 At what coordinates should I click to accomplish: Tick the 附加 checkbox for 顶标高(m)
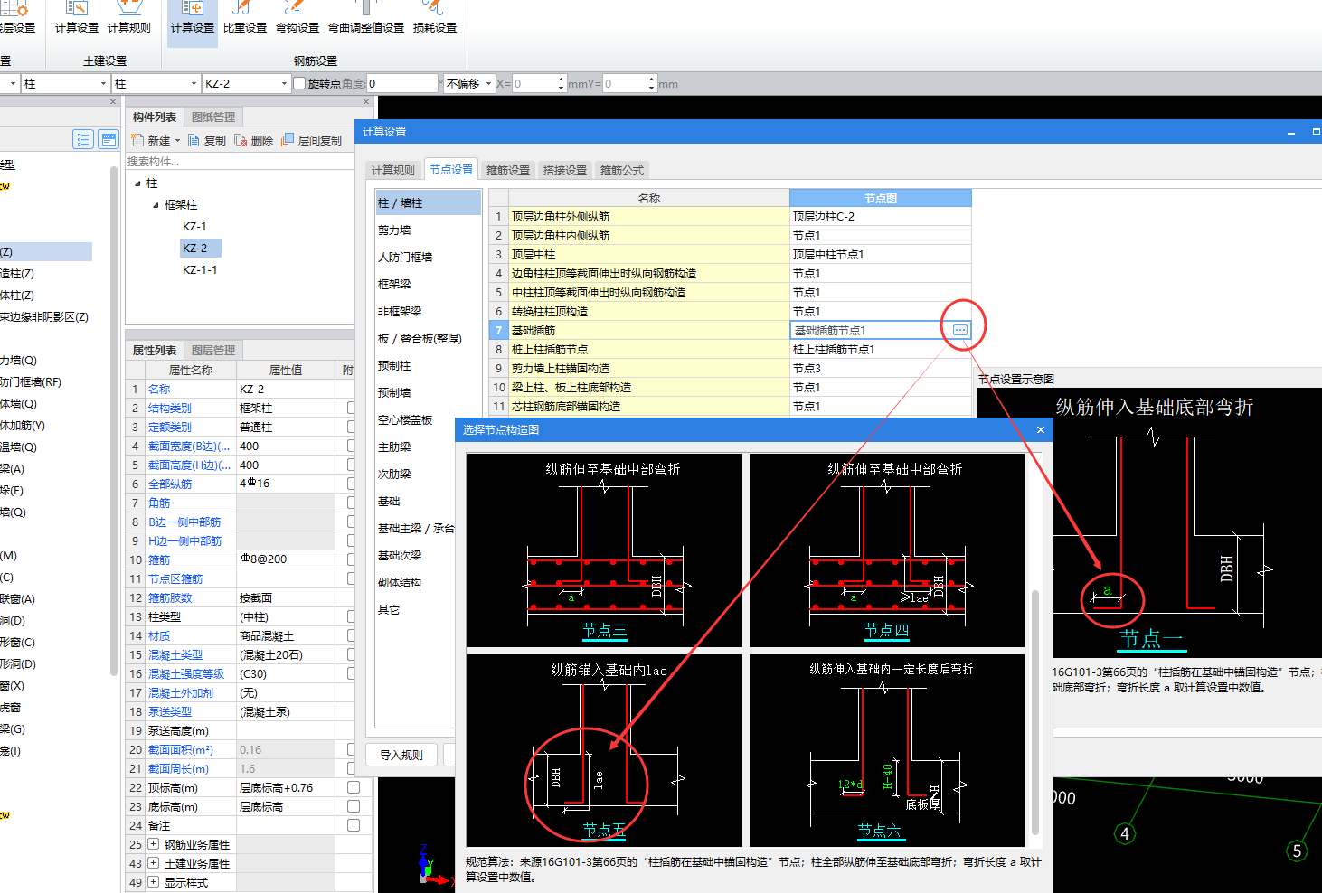354,787
